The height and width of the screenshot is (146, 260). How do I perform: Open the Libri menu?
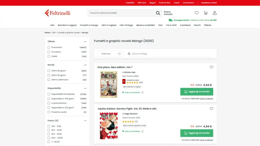pos(52,25)
